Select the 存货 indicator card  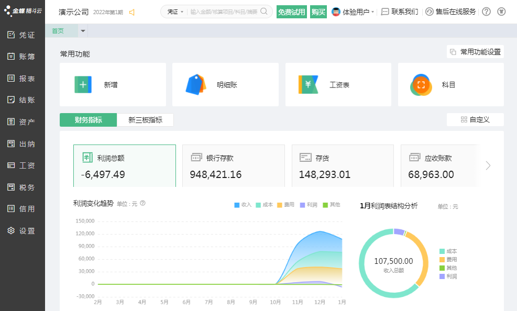tap(343, 166)
